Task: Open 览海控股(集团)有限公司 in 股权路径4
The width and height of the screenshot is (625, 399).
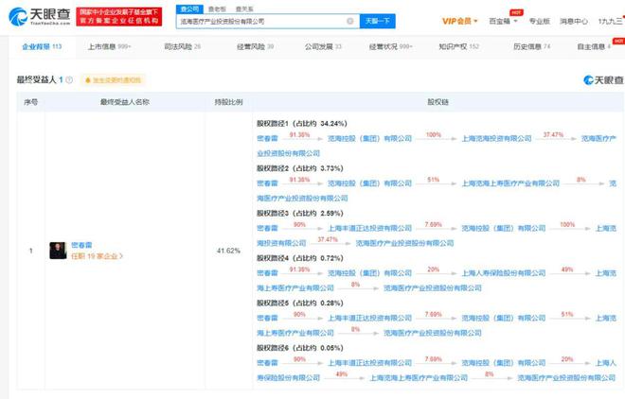Action: coord(369,273)
